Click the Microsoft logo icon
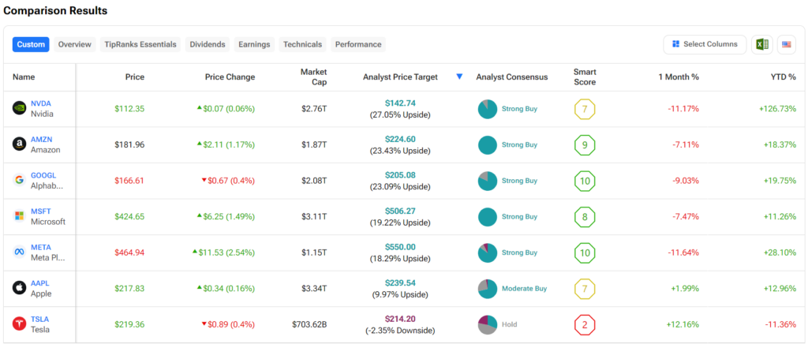 click(20, 216)
